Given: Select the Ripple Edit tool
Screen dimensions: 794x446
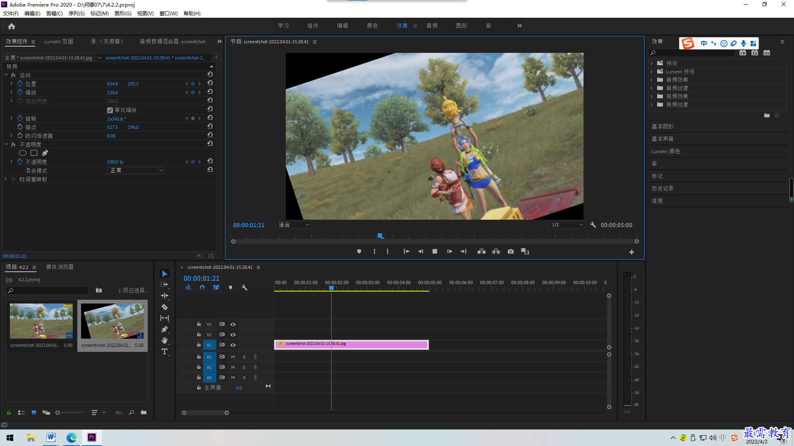Looking at the screenshot, I should pos(165,296).
